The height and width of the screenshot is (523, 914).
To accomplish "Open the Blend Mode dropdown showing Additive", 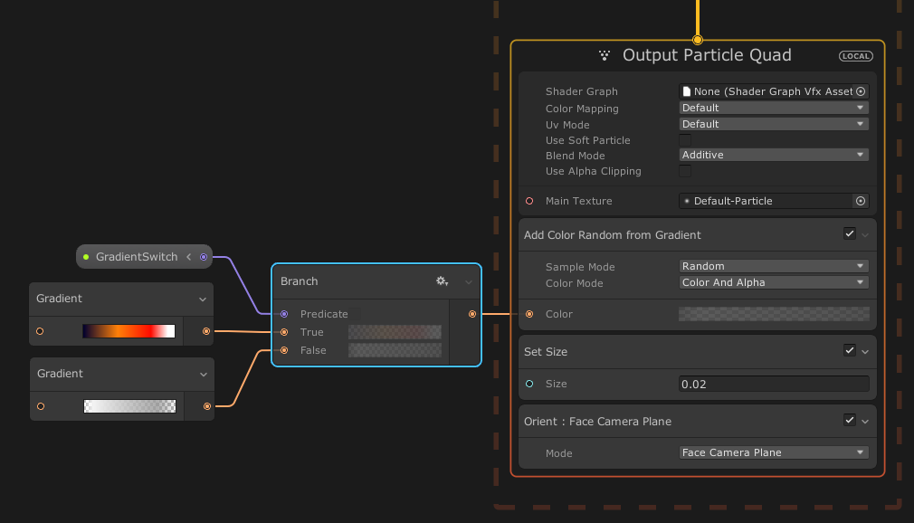I will tap(773, 154).
